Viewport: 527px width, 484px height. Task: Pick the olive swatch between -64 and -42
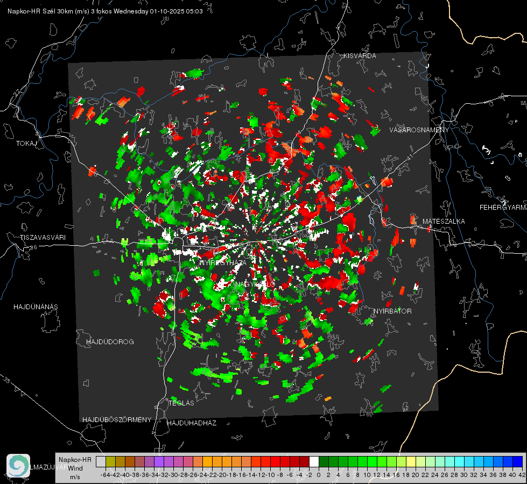(110, 461)
